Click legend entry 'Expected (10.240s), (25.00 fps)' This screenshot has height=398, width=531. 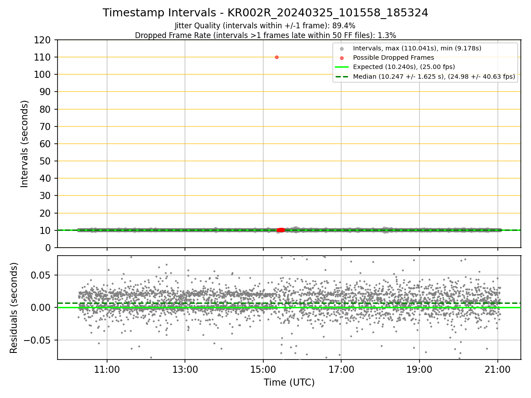pos(404,67)
